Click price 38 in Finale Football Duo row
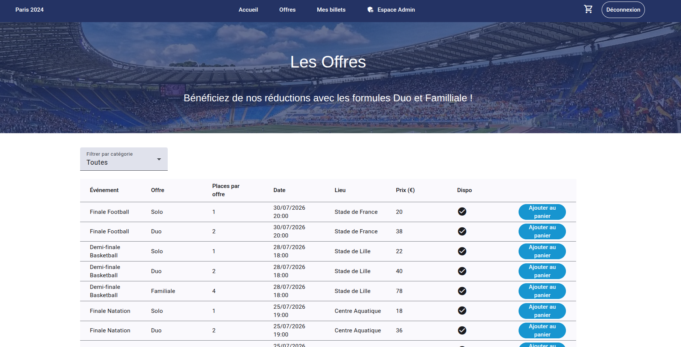Viewport: 681px width, 347px height. tap(399, 231)
